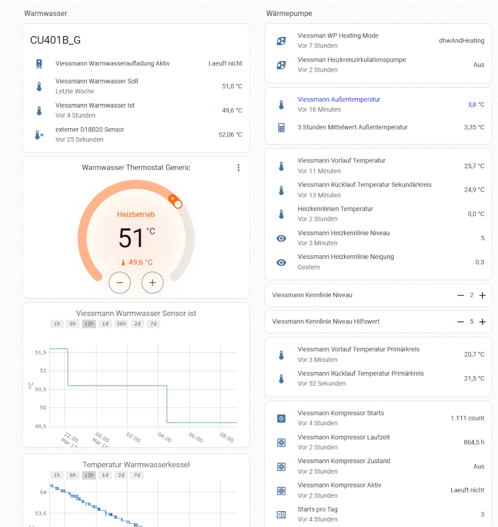Increase the thermostat target temperature
Image resolution: width=498 pixels, height=527 pixels.
[152, 283]
